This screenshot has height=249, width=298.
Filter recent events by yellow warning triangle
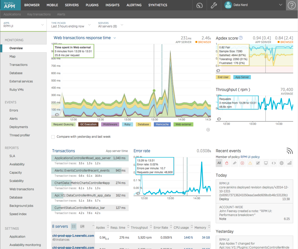coord(250,163)
